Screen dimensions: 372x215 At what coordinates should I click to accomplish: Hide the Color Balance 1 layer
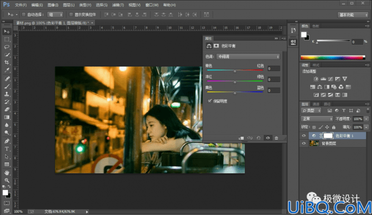(304, 135)
